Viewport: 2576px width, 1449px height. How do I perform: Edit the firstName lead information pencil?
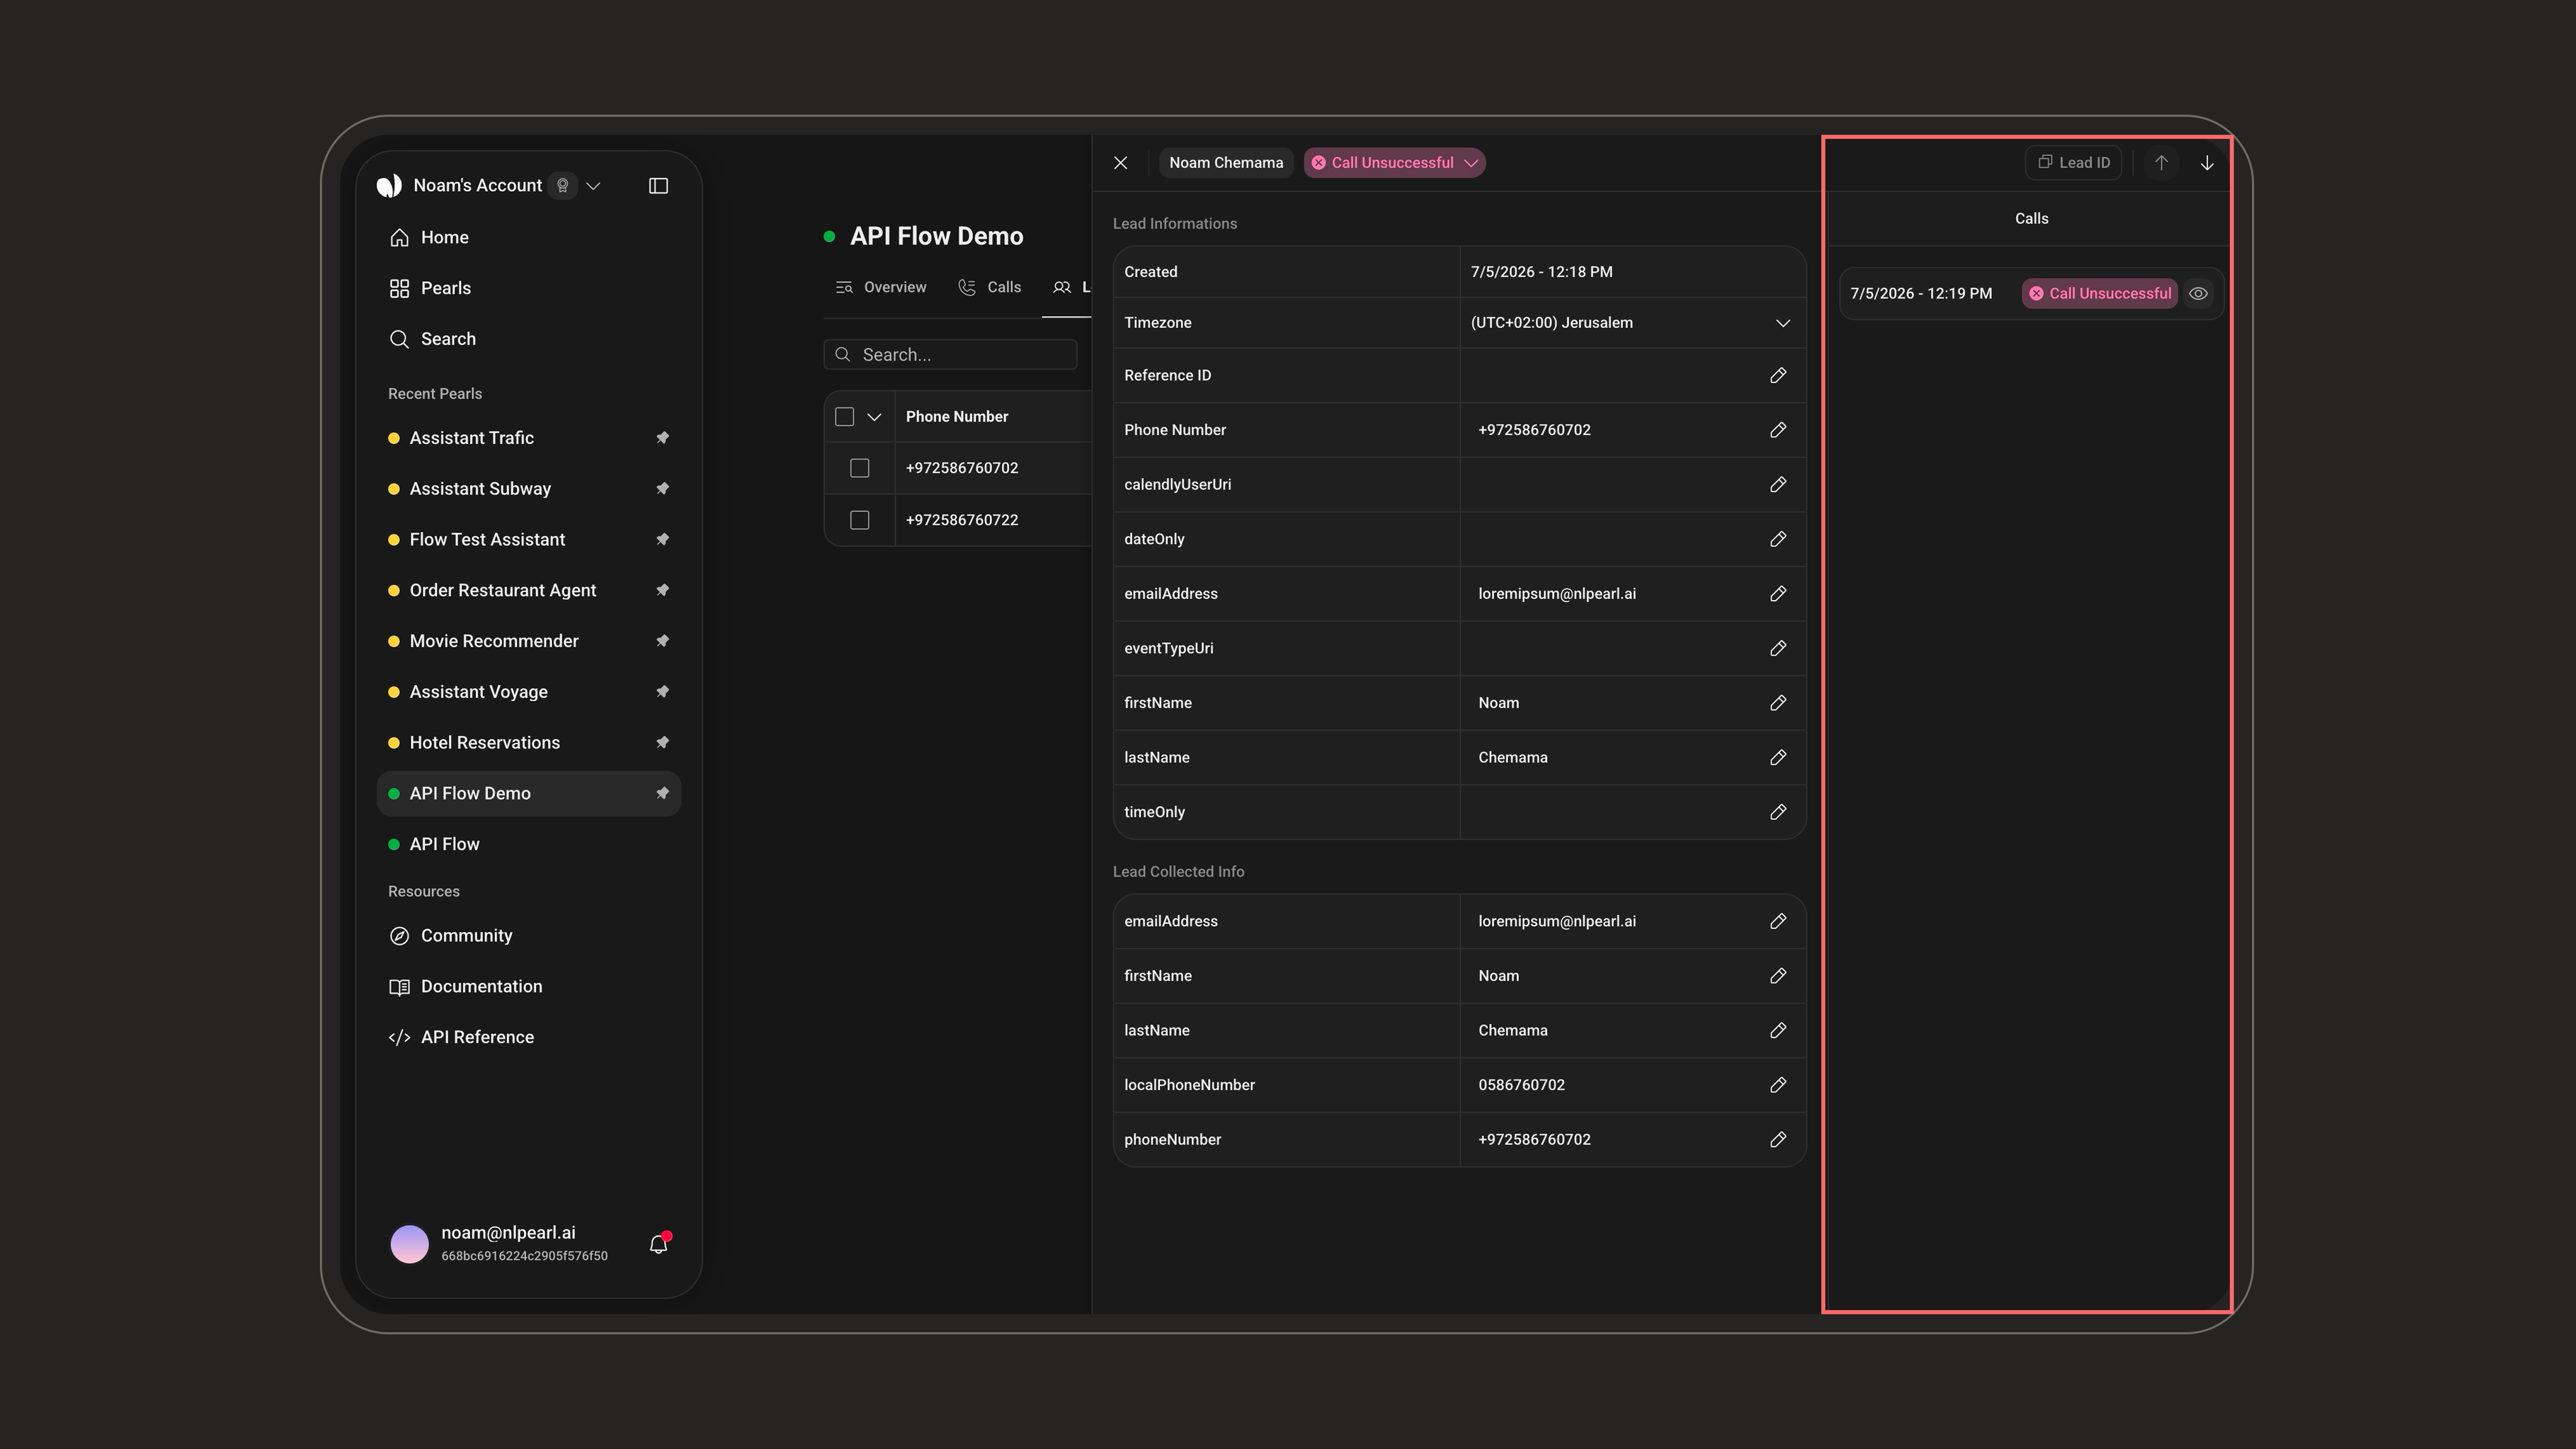coord(1778,703)
